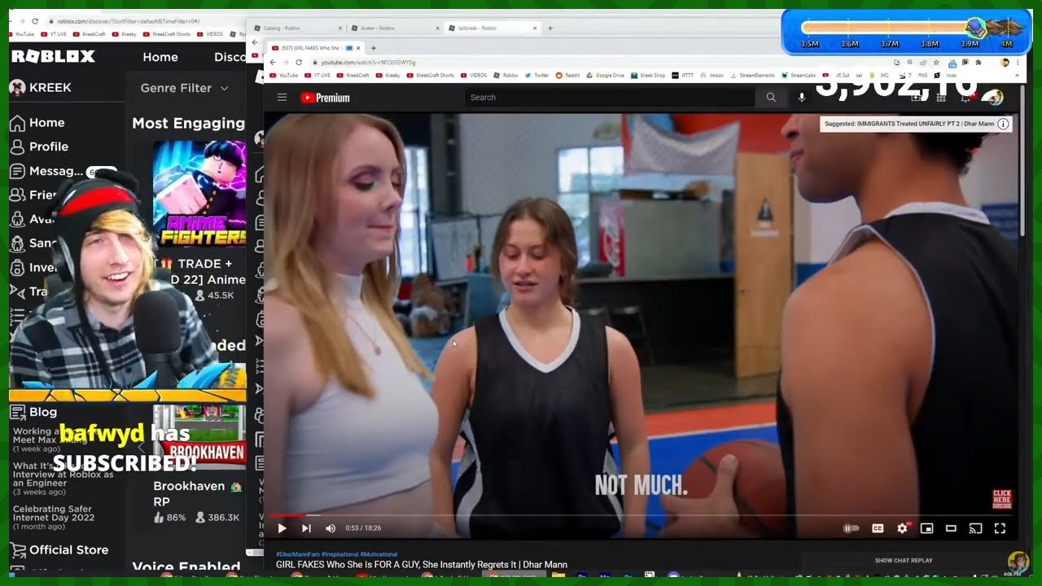Reload the YouTube page

299,62
